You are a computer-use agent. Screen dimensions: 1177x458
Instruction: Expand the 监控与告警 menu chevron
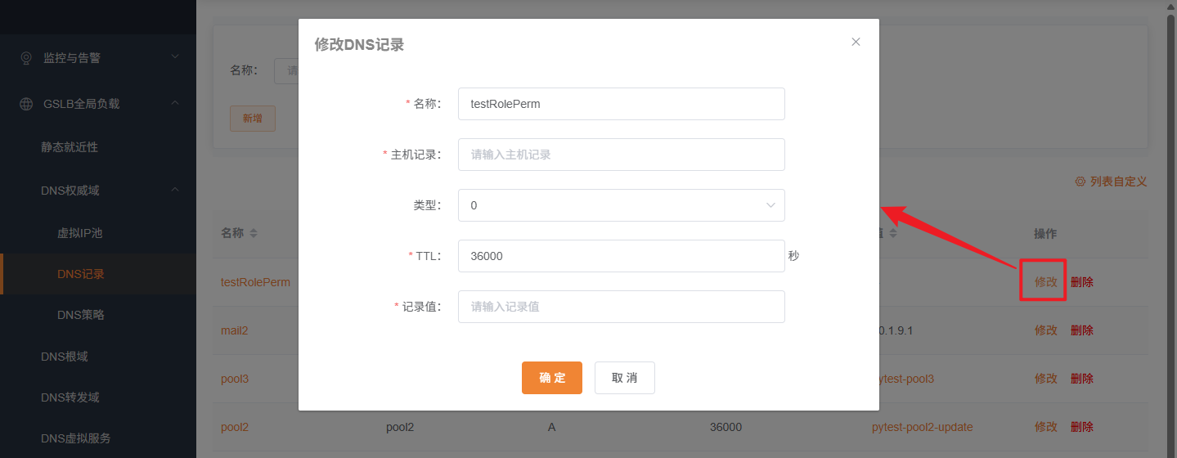pyautogui.click(x=174, y=57)
